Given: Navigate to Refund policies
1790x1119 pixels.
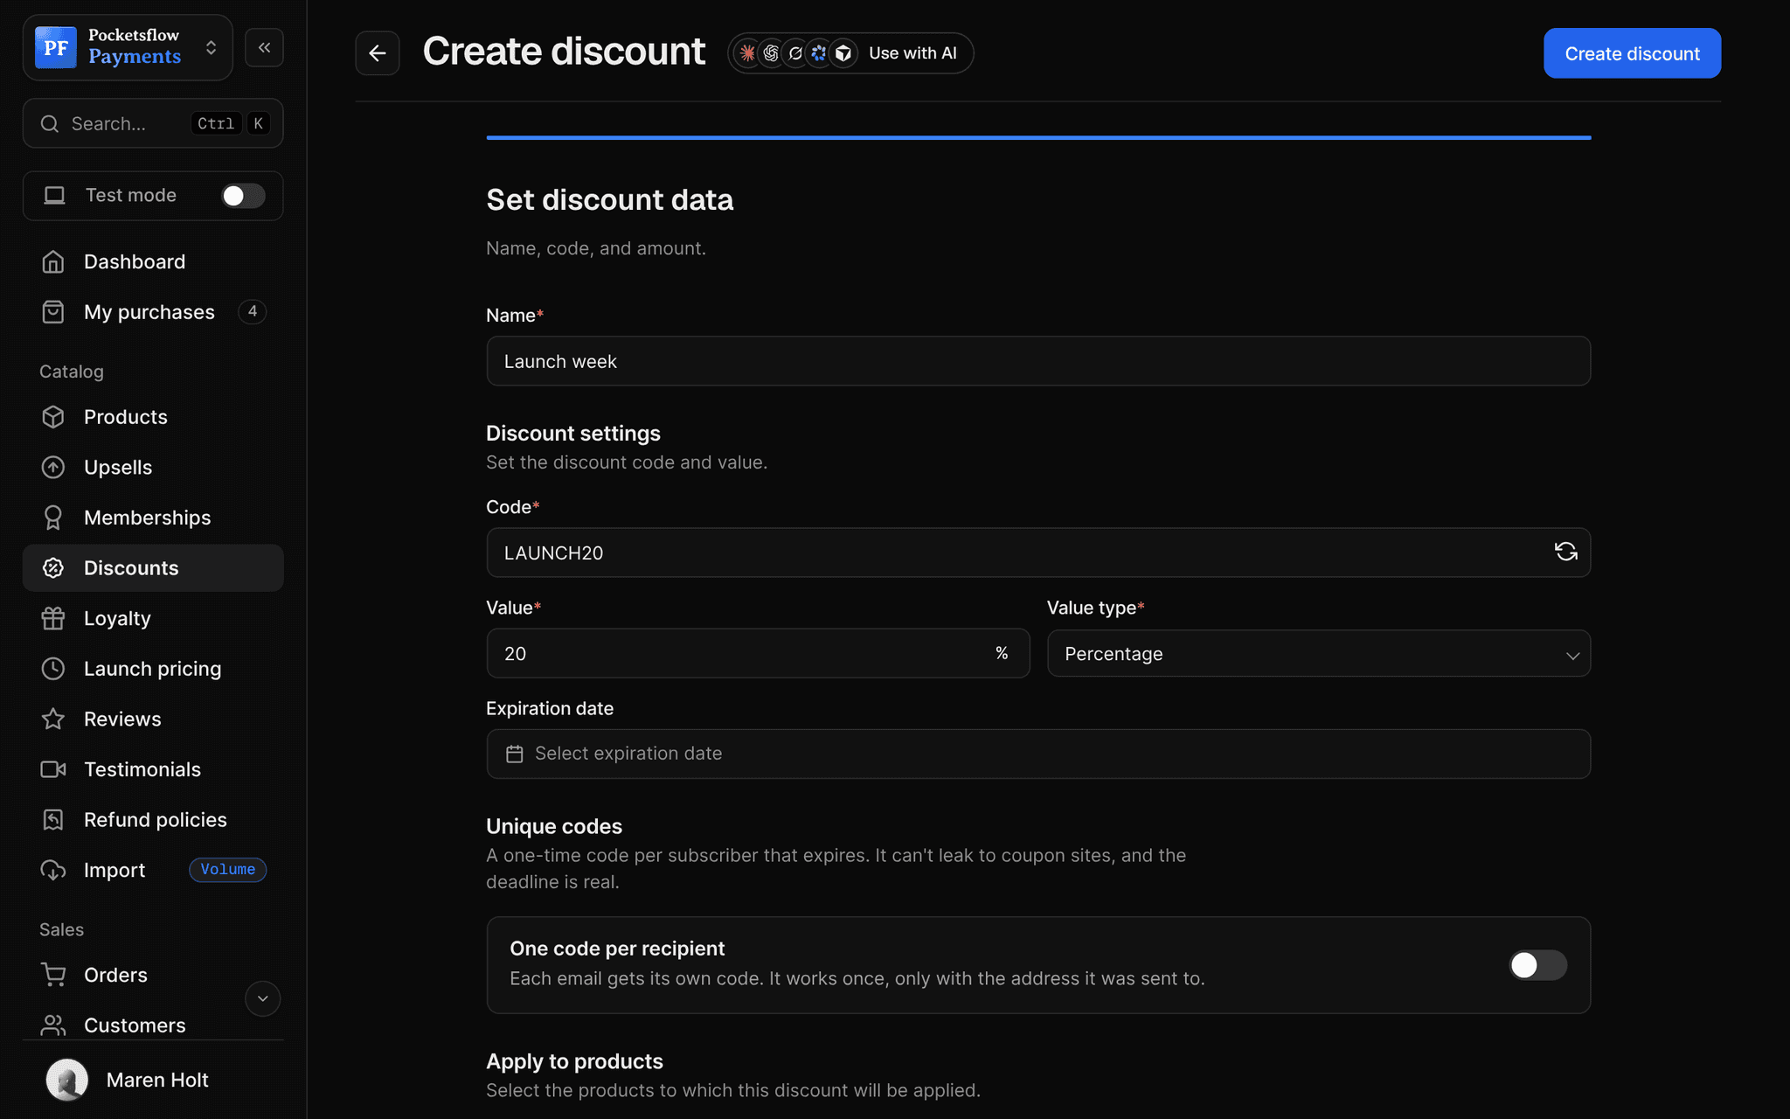Looking at the screenshot, I should pos(153,820).
